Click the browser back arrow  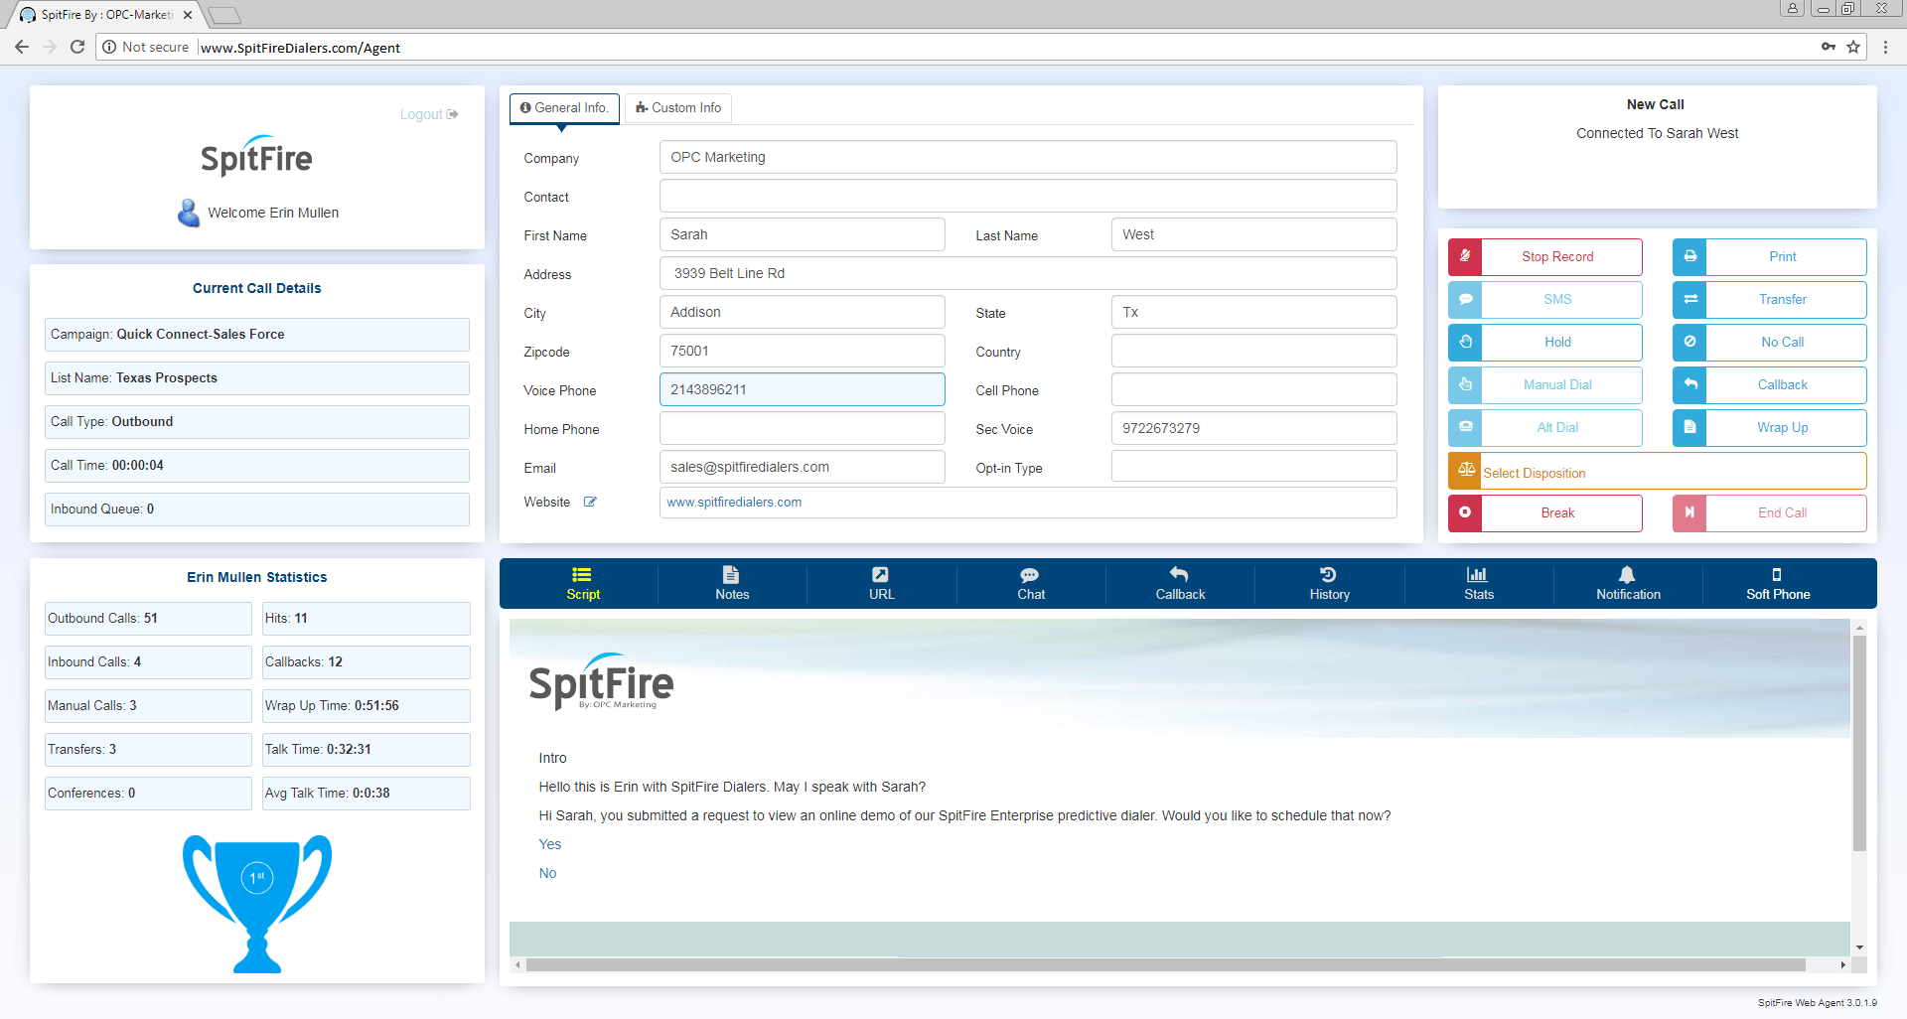coord(22,47)
